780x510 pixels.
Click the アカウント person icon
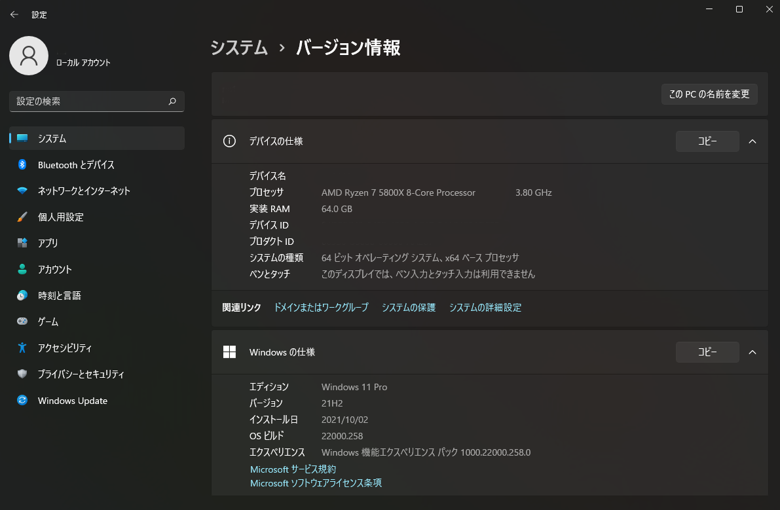click(22, 269)
